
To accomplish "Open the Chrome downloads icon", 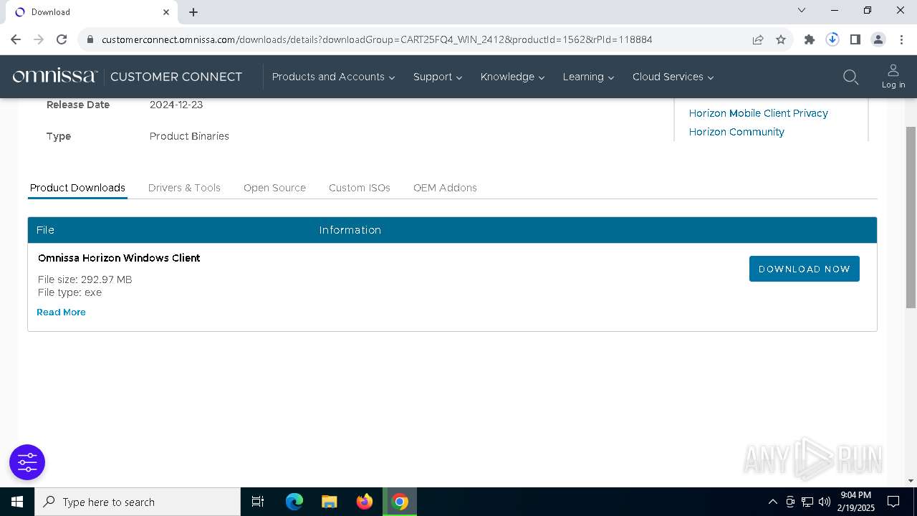I will (x=832, y=39).
